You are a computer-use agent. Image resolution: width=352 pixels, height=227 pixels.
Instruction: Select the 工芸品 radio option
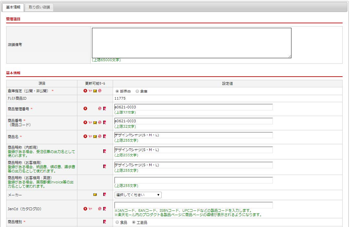pyautogui.click(x=134, y=222)
